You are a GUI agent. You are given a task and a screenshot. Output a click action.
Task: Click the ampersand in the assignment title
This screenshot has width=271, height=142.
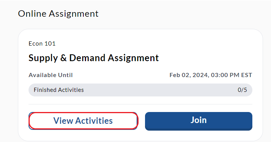(x=64, y=58)
